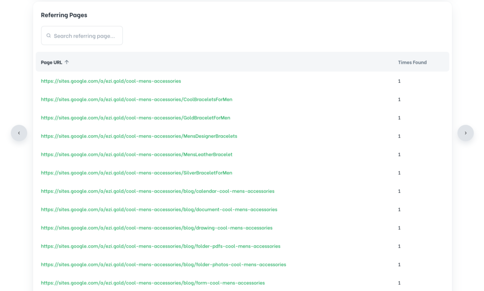
Task: Select Times Found value for MensLeatherBracelet row
Action: click(399, 154)
